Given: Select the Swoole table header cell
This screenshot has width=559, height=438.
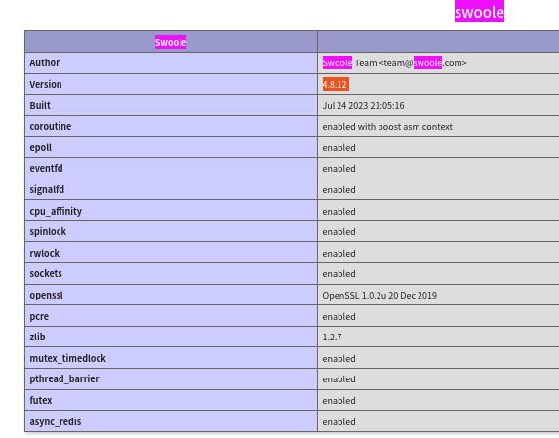Looking at the screenshot, I should [x=171, y=42].
